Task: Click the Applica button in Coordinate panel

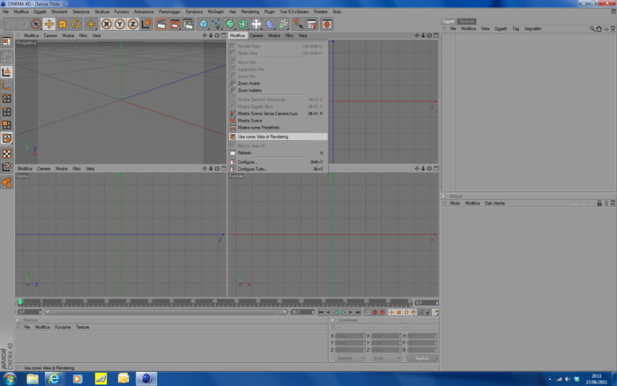Action: pos(422,359)
